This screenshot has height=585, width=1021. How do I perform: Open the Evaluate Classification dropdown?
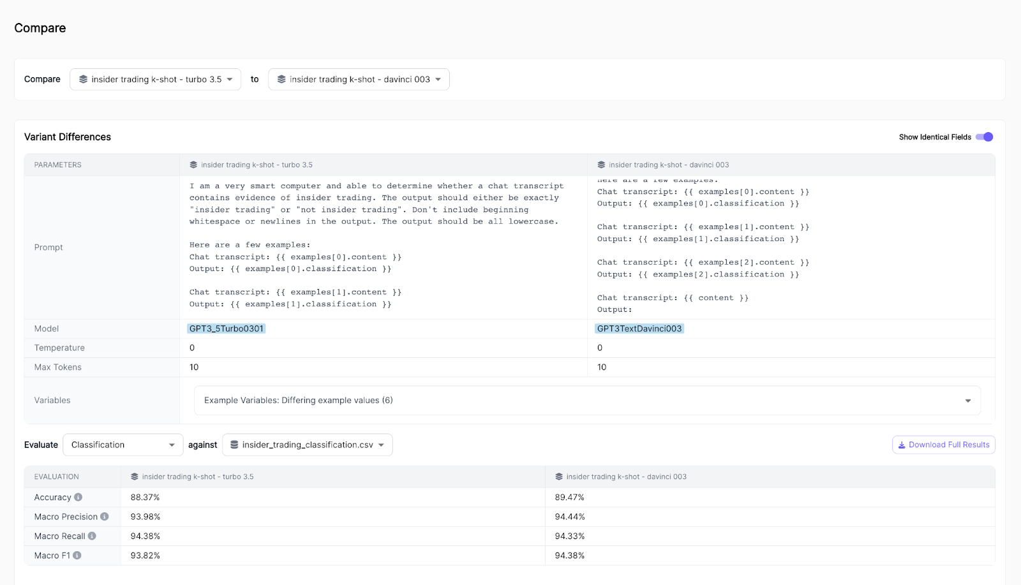coord(123,445)
